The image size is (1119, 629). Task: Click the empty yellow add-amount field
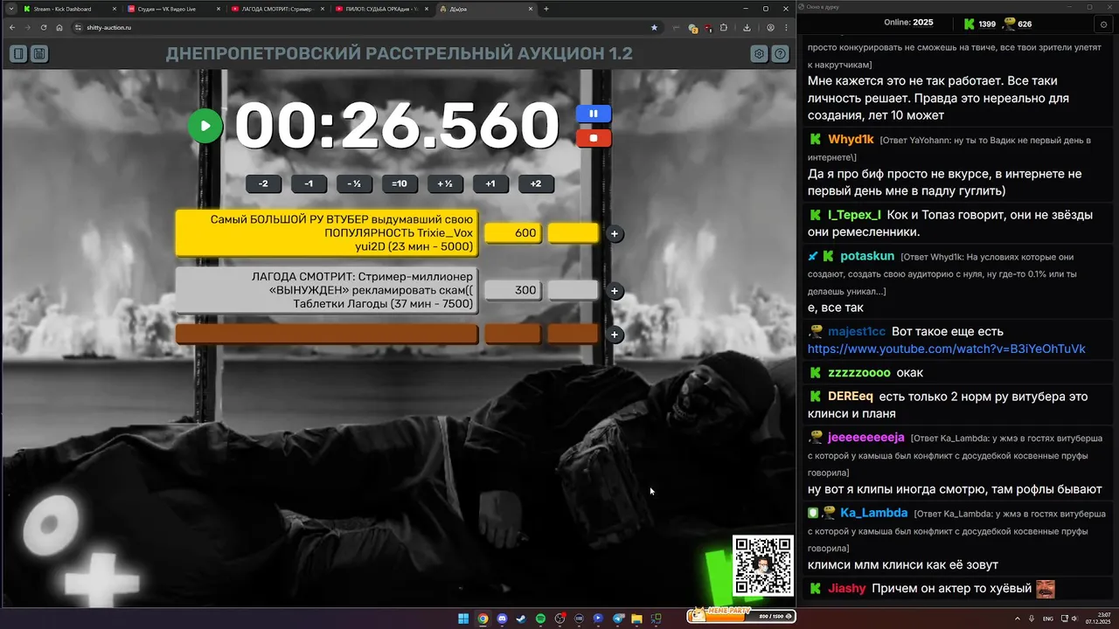[x=573, y=233]
